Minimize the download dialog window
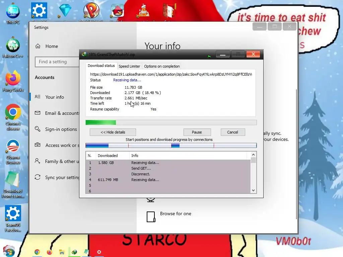 [223, 54]
